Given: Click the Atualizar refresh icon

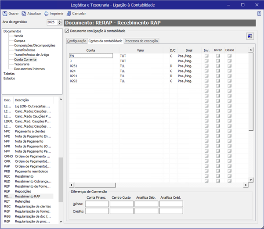Looking at the screenshot, I should (24, 14).
